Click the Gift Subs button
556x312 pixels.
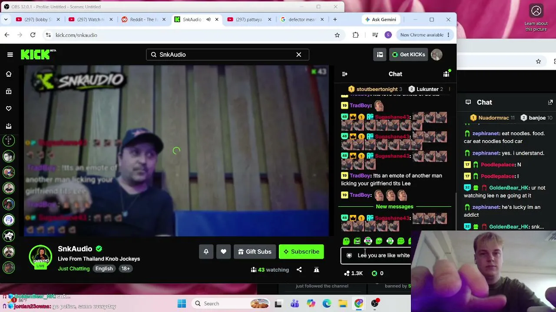[255, 252]
